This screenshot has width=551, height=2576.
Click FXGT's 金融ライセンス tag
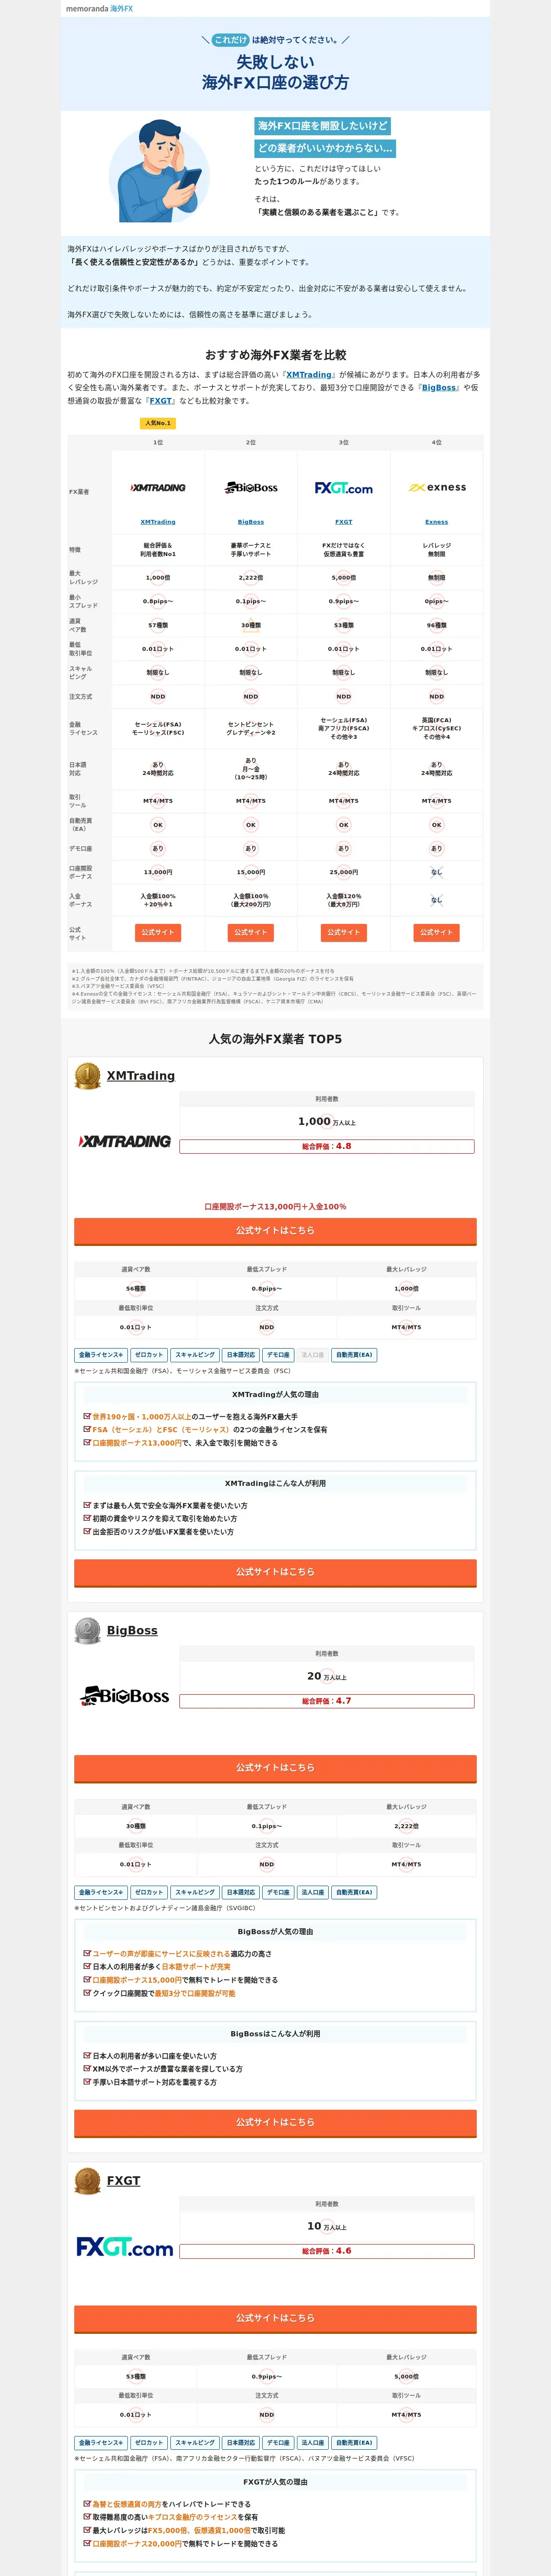(101, 2442)
